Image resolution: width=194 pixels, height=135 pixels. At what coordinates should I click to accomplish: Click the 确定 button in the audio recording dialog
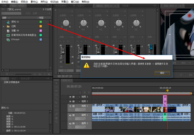(x=162, y=73)
